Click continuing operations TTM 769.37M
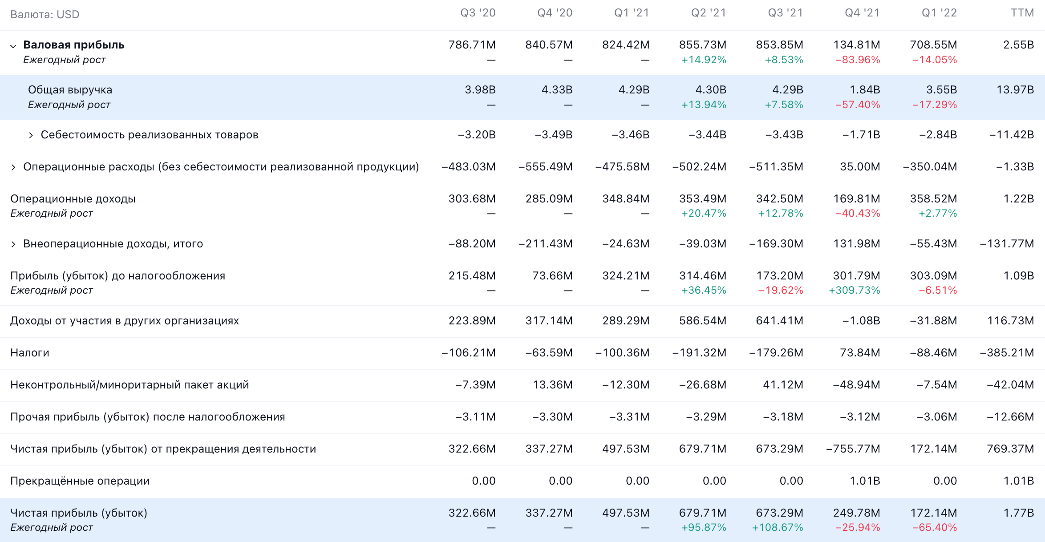 (1011, 449)
